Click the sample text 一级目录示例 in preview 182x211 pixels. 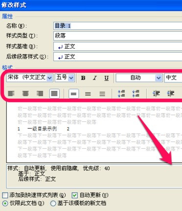42,129
